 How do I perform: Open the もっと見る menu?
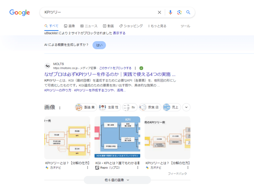coord(157,26)
